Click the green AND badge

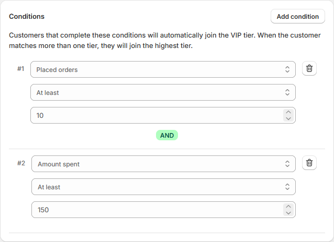tap(167, 135)
